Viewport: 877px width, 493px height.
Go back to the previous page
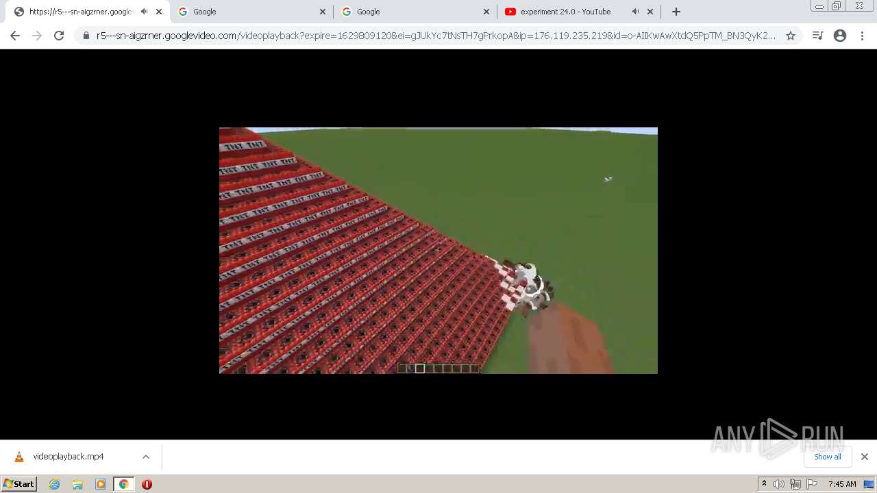pos(15,36)
